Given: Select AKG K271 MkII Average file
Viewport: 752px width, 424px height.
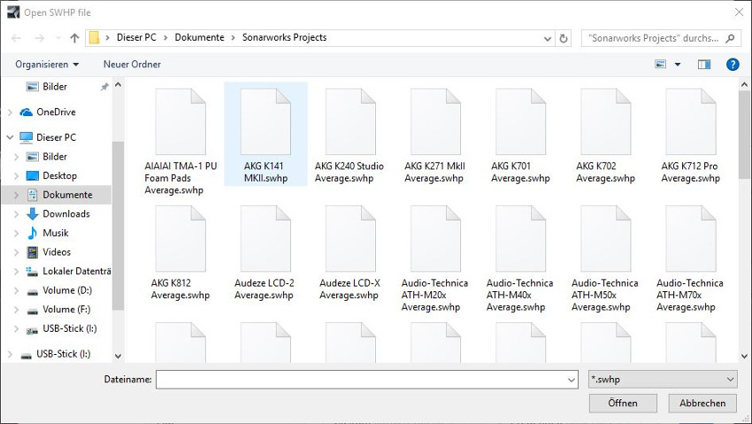Looking at the screenshot, I should point(434,135).
